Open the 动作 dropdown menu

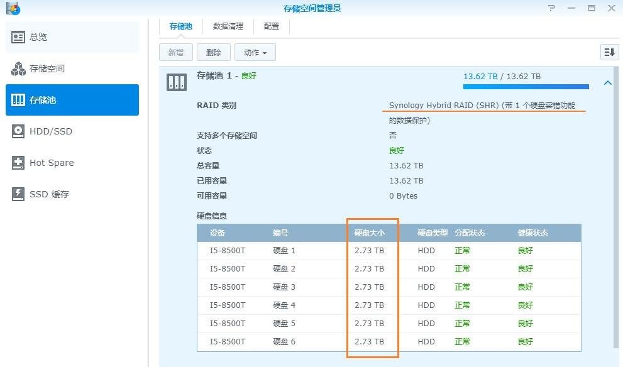click(255, 53)
